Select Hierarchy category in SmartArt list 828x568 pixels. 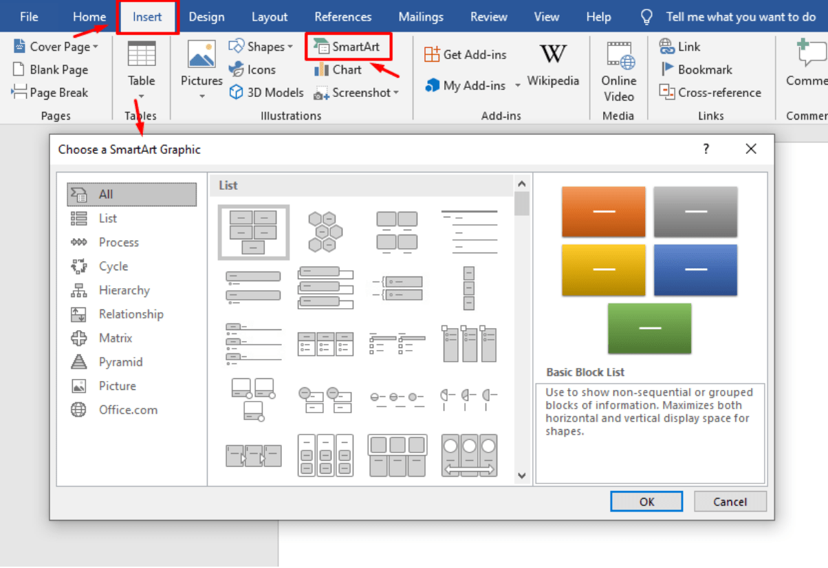pos(124,290)
